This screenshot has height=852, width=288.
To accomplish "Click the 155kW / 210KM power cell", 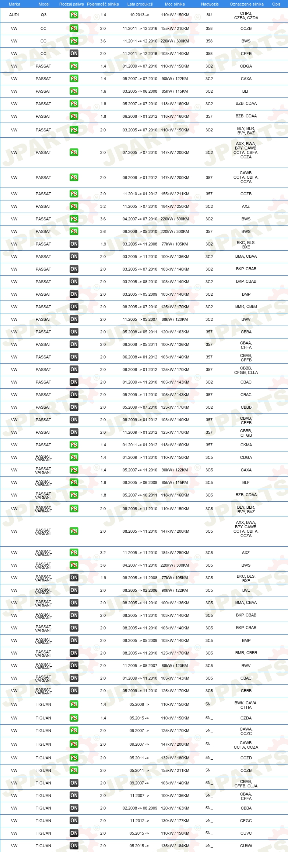I will [x=175, y=28].
